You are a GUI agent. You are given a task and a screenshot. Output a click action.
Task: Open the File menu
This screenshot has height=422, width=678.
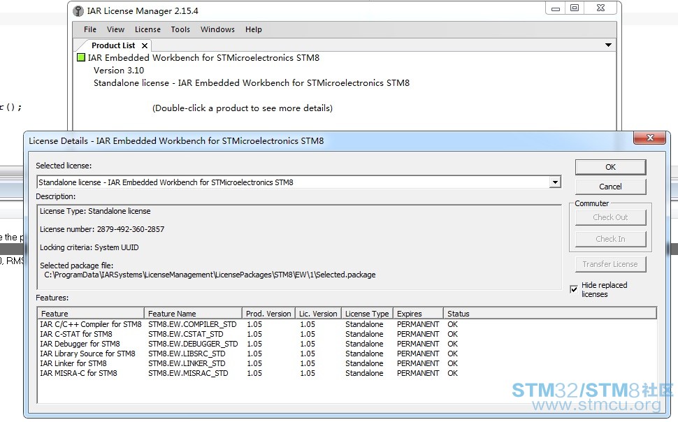pyautogui.click(x=90, y=29)
